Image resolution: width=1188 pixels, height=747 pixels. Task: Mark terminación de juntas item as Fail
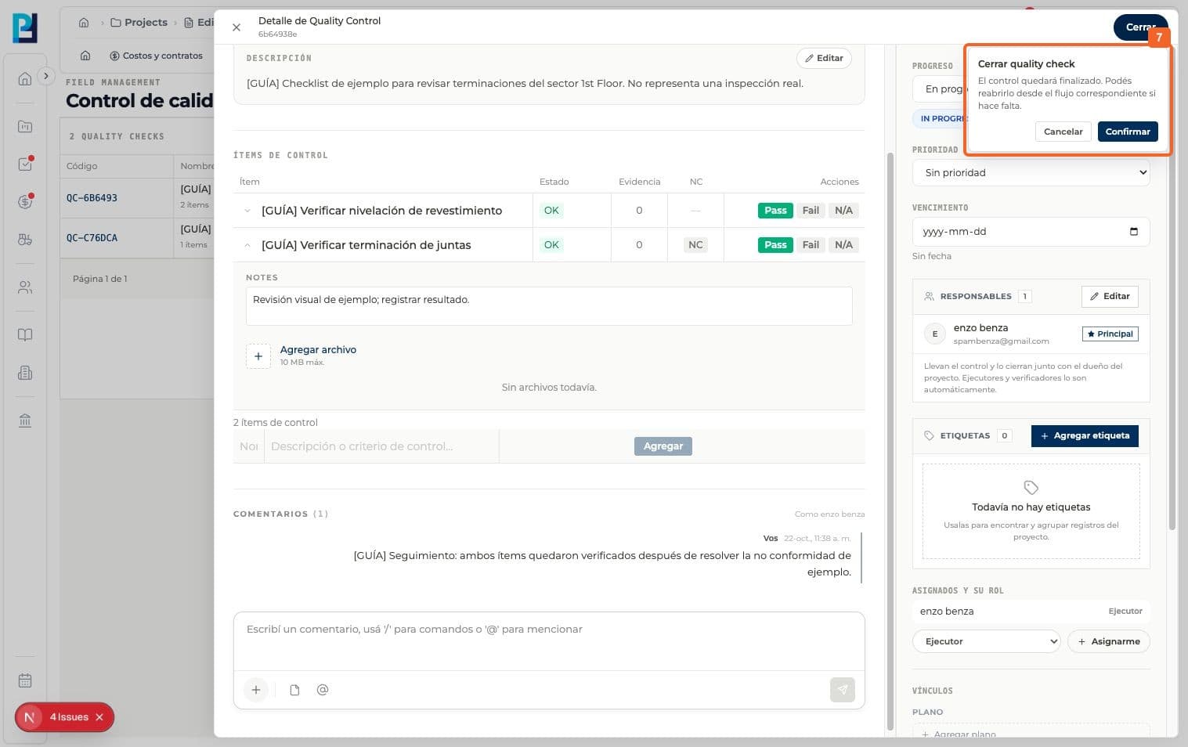pos(811,245)
